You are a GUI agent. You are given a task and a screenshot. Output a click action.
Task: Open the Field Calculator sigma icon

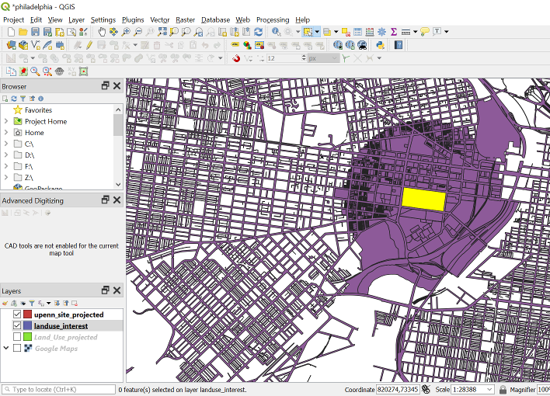393,32
